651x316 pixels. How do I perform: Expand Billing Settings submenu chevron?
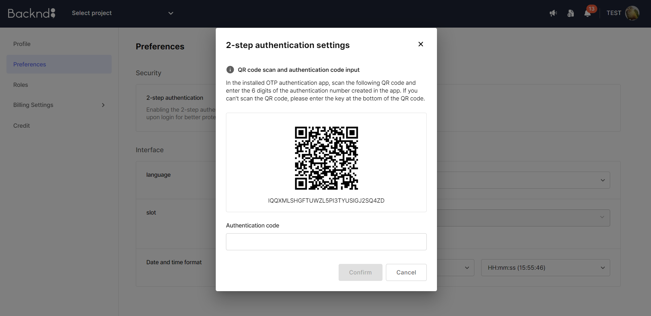[x=103, y=105]
